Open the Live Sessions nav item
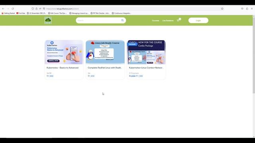The width and height of the screenshot is (255, 143). point(168,21)
